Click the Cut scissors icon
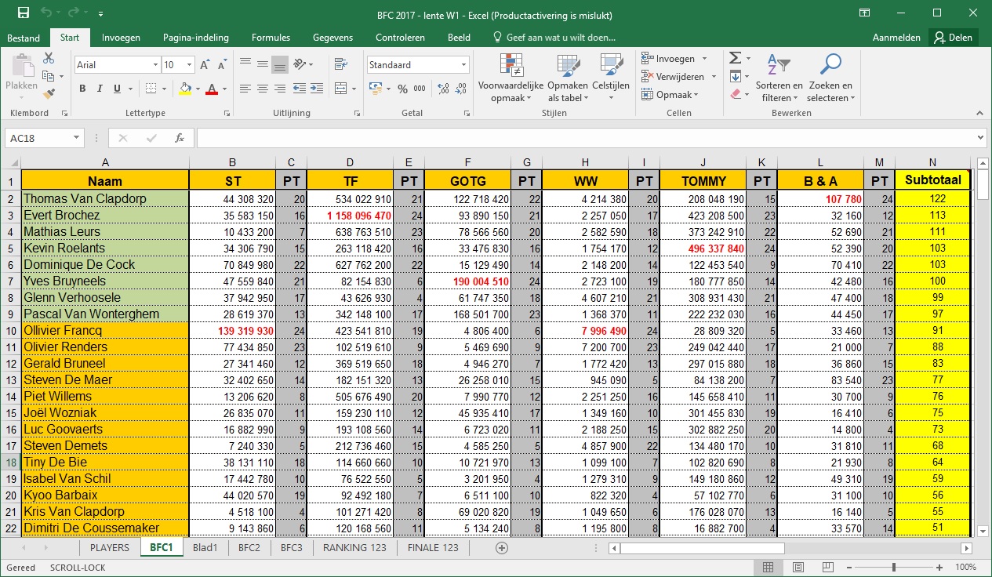 tap(49, 59)
